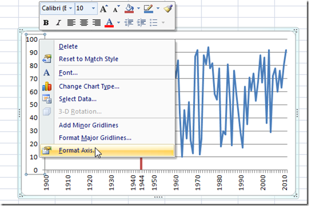Open the font size 10 dropdown
This screenshot has height=206, width=309.
pyautogui.click(x=93, y=8)
